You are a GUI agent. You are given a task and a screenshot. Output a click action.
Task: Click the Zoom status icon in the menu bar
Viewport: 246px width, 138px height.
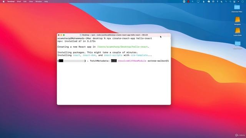184,2
